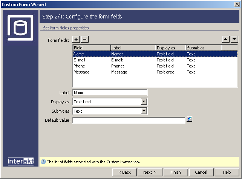Move the selected field up with the arrow
The width and height of the screenshot is (242, 179).
[226, 39]
